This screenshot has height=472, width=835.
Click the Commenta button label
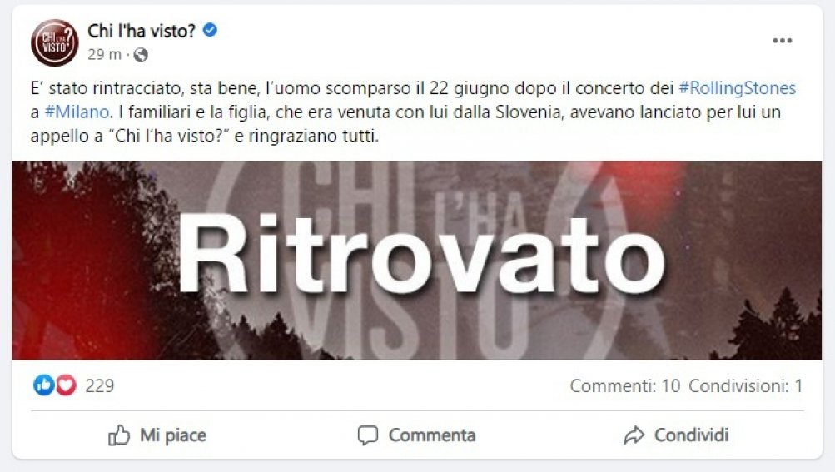432,435
